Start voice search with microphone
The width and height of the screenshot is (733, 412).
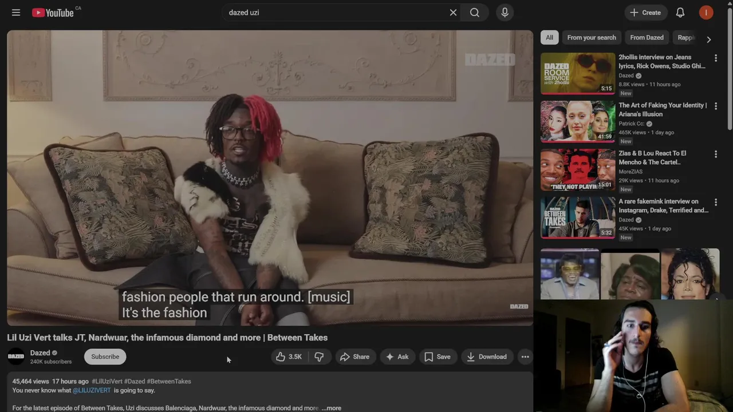(x=505, y=13)
